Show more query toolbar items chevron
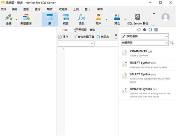 [x=116, y=35]
